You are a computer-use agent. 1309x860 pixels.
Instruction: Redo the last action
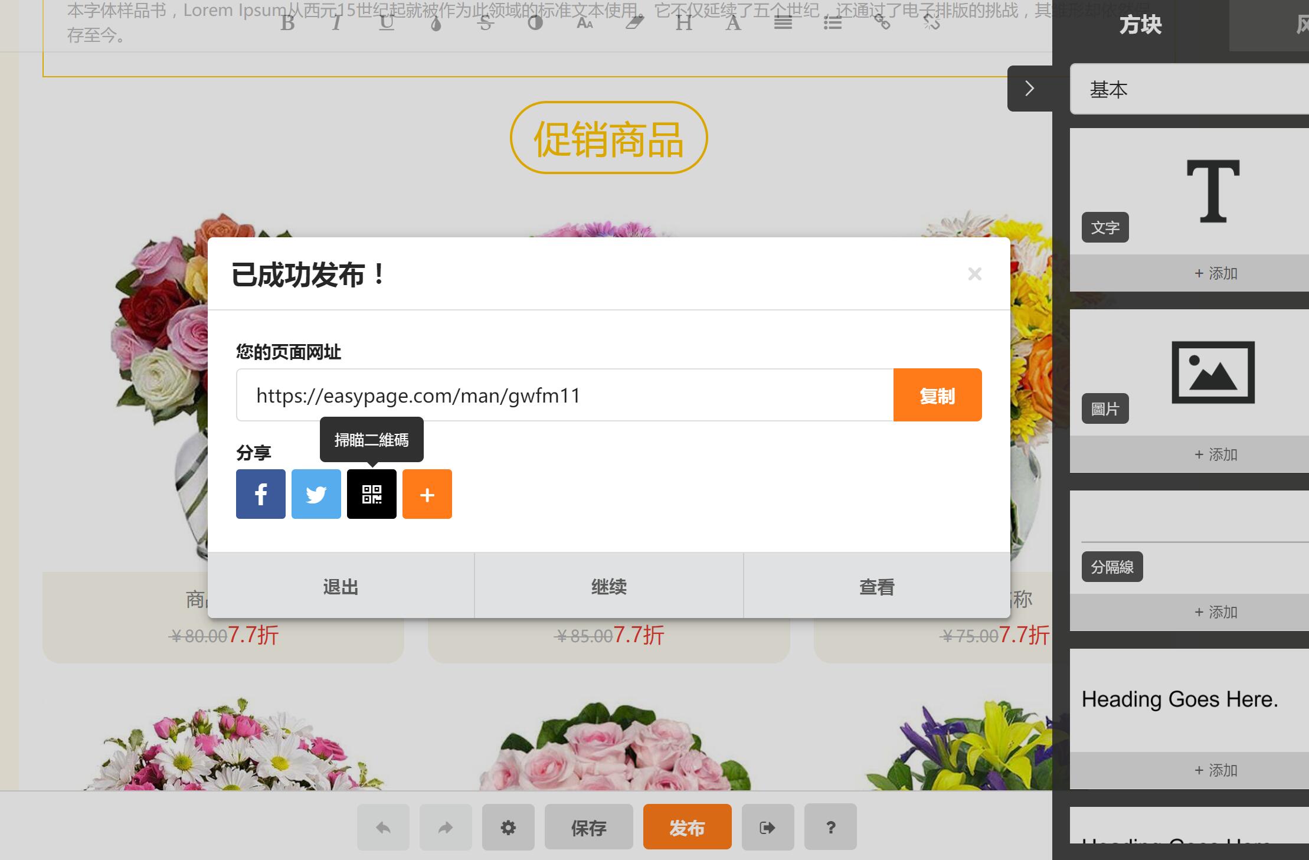point(446,827)
